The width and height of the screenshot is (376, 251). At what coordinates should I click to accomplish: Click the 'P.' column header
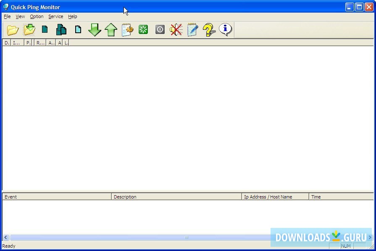(x=28, y=43)
